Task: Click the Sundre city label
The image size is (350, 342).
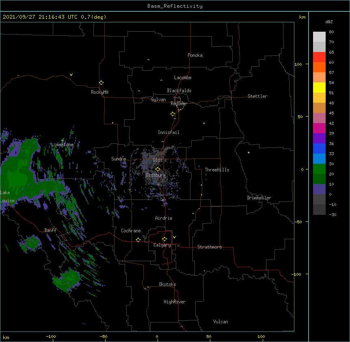Action: (x=119, y=159)
